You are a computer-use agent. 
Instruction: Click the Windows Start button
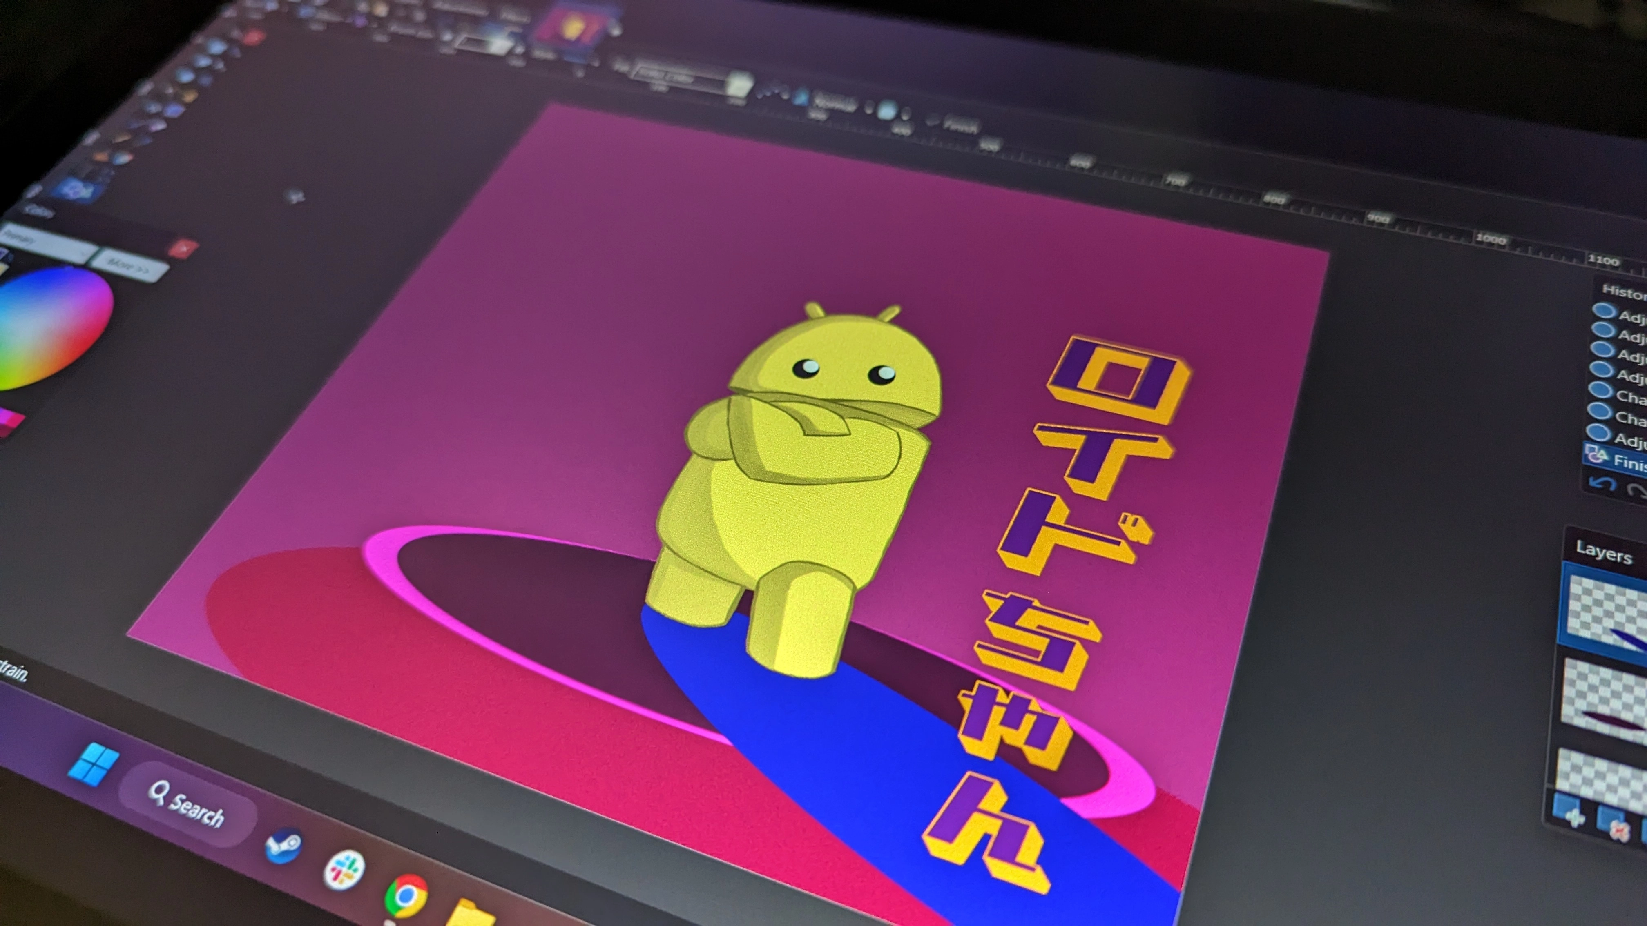pos(94,765)
